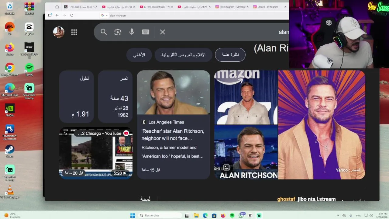
Task: Show hidden system tray icons chevron
Action: [x=338, y=215]
